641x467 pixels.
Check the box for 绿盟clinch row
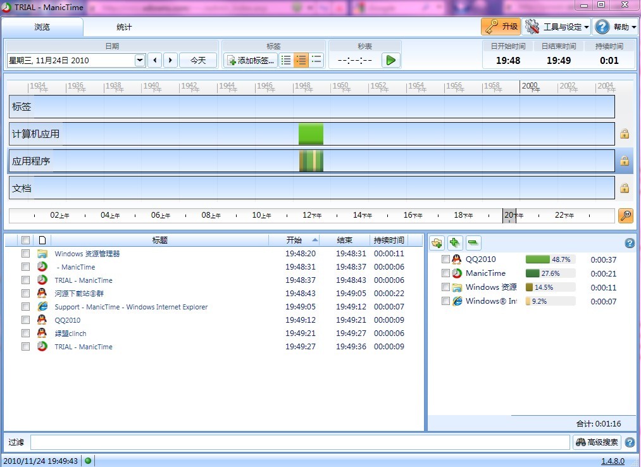[x=25, y=333]
